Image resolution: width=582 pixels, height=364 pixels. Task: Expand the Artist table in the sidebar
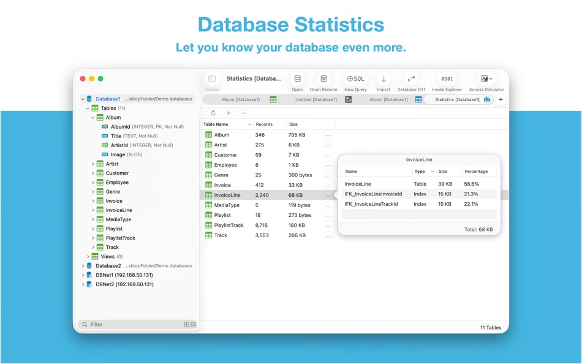pyautogui.click(x=93, y=164)
